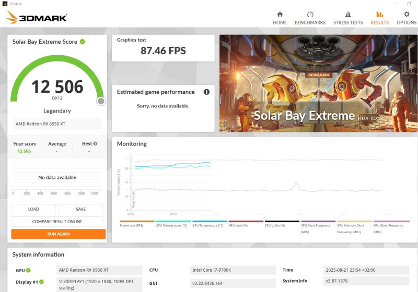Toggle the GPU Clock Frequency legend
The image size is (418, 292).
coord(390,227)
